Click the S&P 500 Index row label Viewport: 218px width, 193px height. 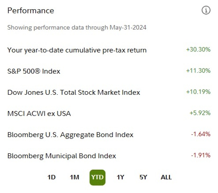(x=34, y=71)
